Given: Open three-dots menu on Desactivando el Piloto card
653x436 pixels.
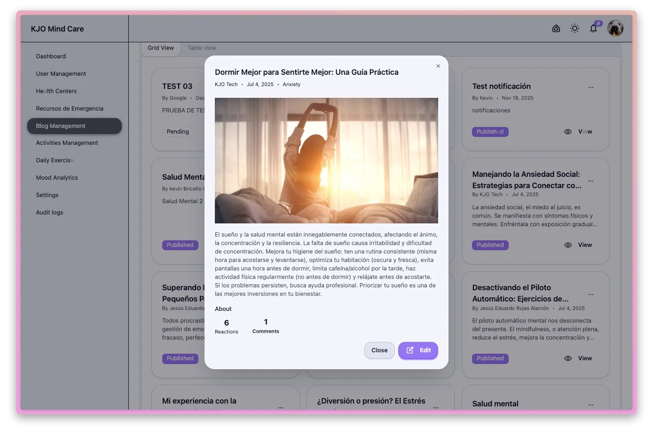Looking at the screenshot, I should tap(590, 294).
